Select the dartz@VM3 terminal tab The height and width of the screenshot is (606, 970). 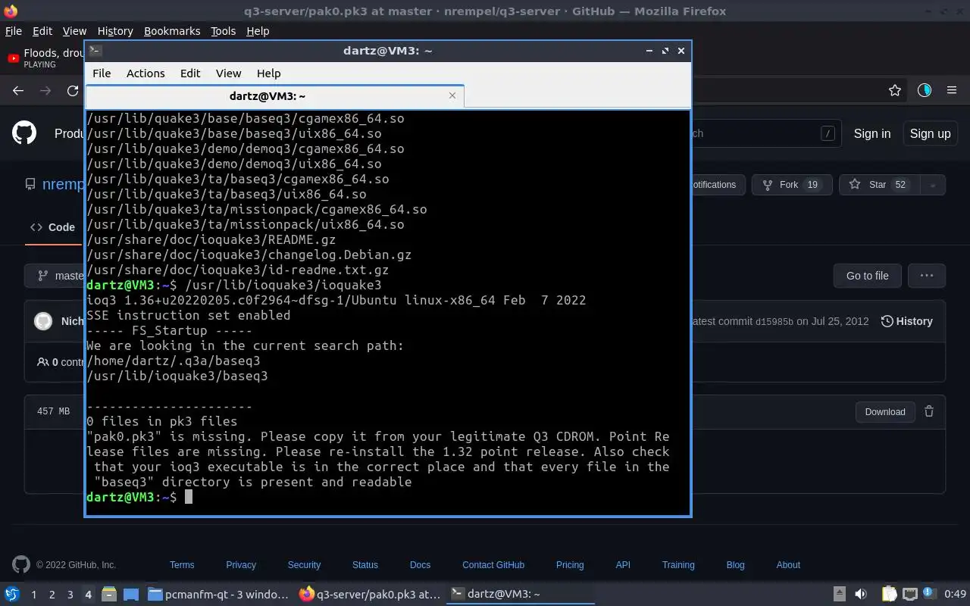tap(274, 96)
